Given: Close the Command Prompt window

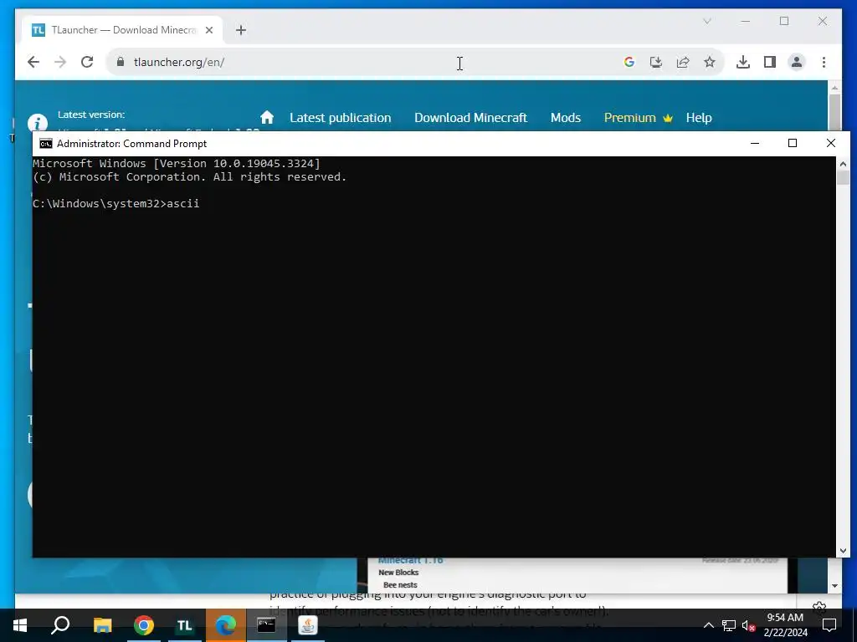Looking at the screenshot, I should (831, 143).
